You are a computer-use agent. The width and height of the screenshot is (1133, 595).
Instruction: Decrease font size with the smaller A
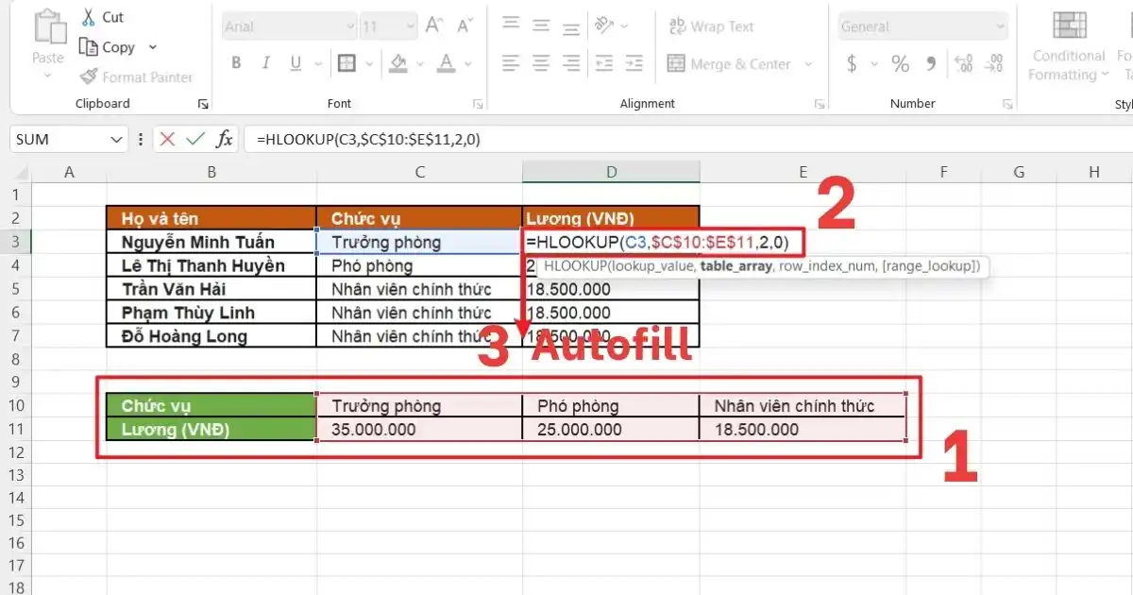(x=464, y=26)
